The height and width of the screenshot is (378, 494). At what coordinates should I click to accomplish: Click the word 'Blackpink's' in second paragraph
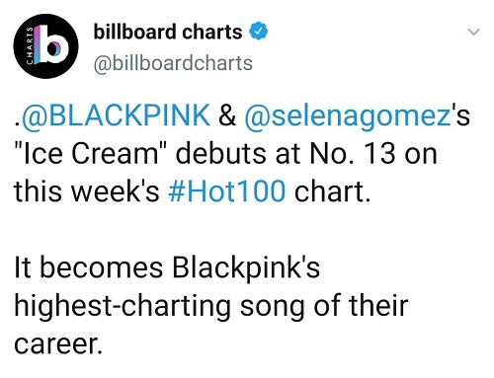[246, 269]
